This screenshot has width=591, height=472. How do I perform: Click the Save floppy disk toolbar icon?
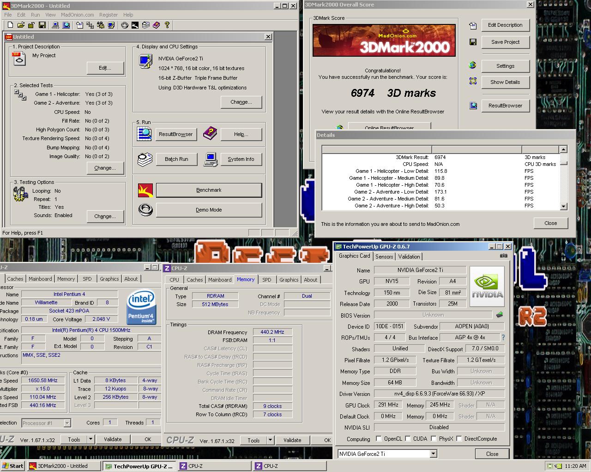(42, 25)
